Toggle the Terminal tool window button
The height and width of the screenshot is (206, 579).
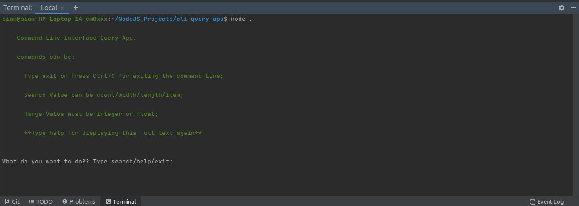[x=121, y=201]
